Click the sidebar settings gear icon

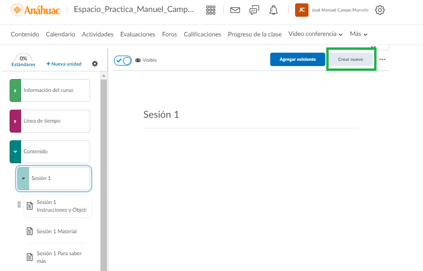(x=95, y=64)
